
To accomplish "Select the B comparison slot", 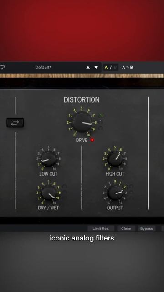I will [115, 68].
